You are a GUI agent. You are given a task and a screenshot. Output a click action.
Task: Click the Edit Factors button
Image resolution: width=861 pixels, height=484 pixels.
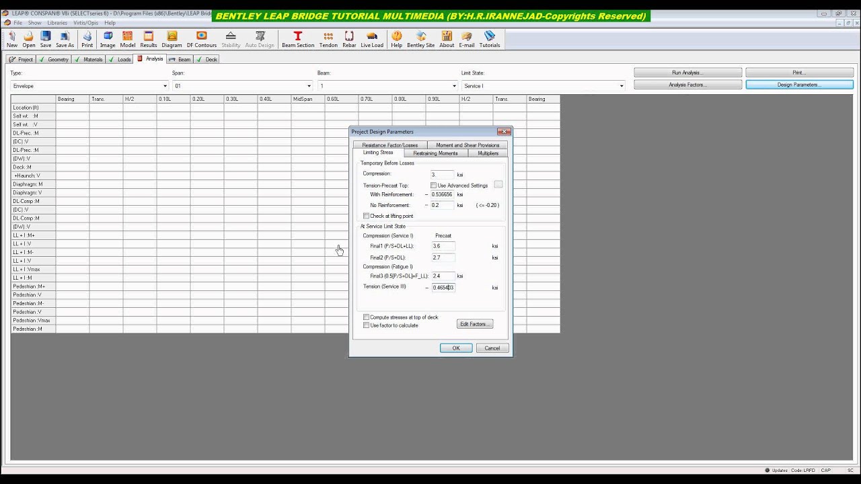click(475, 324)
